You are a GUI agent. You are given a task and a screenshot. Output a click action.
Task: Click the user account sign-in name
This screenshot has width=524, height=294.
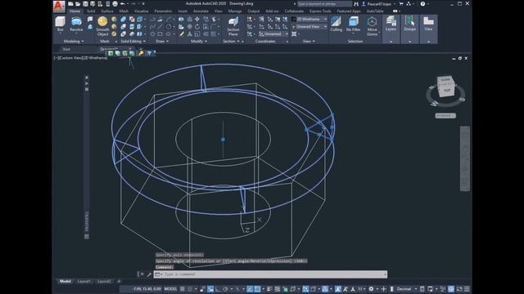[x=380, y=3]
